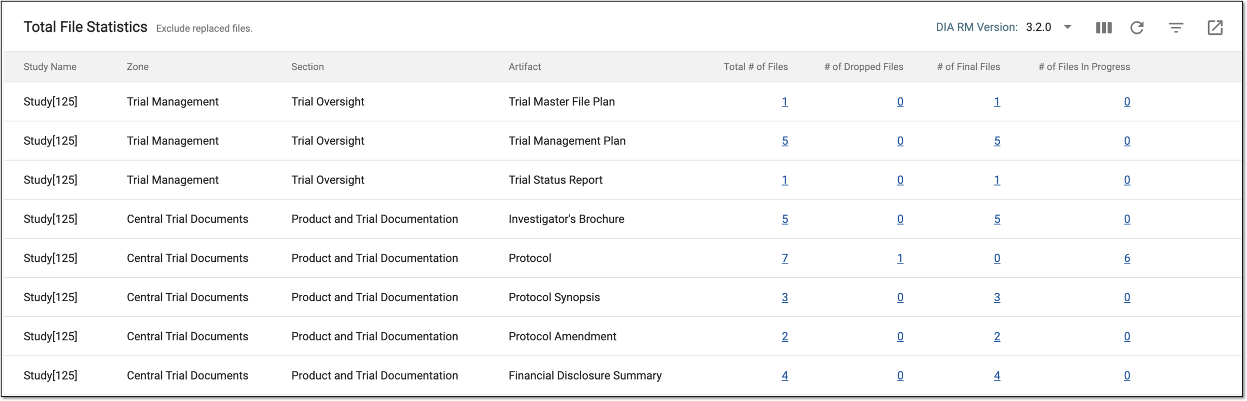Image resolution: width=1247 pixels, height=401 pixels.
Task: Open dropped files link for Trial Management Plan
Action: (900, 141)
